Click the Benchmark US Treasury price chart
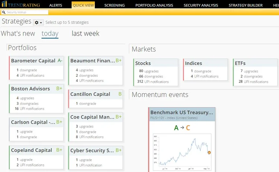Screen dimensions: 279x172 point(182,152)
